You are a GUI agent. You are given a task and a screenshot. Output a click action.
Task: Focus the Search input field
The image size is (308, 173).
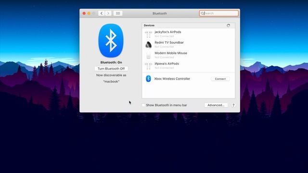coord(219,13)
